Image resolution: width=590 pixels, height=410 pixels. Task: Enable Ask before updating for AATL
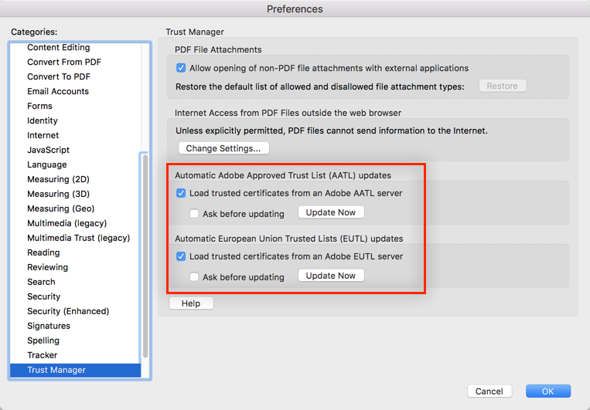tap(195, 213)
